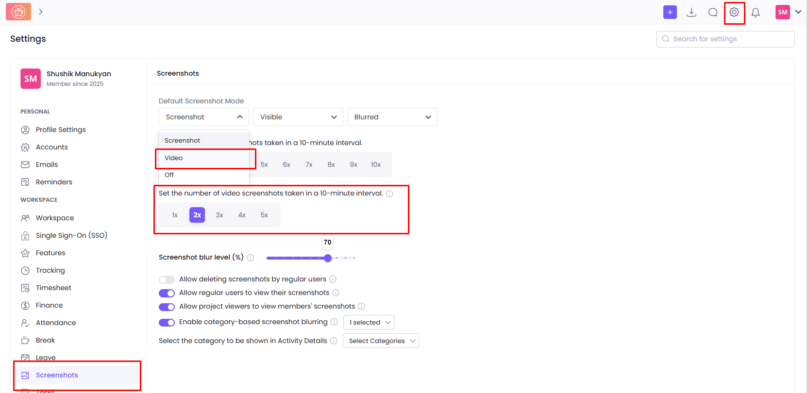
Task: Go to Profile Settings in sidebar
Action: (x=61, y=130)
